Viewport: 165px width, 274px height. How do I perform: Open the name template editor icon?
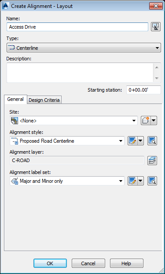[156, 27]
